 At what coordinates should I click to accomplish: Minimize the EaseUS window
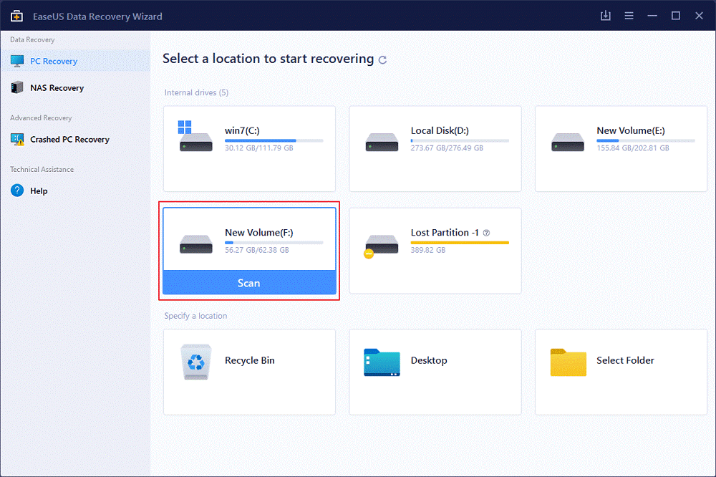(652, 16)
